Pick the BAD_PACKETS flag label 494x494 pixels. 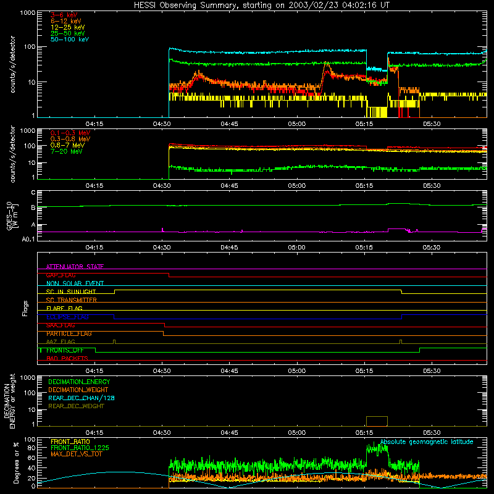click(x=67, y=358)
